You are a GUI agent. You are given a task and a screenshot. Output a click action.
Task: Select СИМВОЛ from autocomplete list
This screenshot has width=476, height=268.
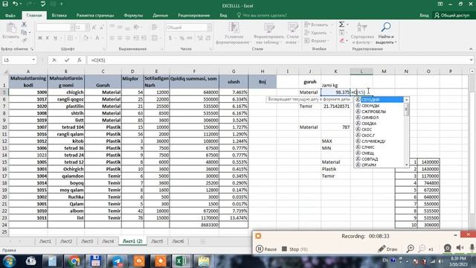379,118
